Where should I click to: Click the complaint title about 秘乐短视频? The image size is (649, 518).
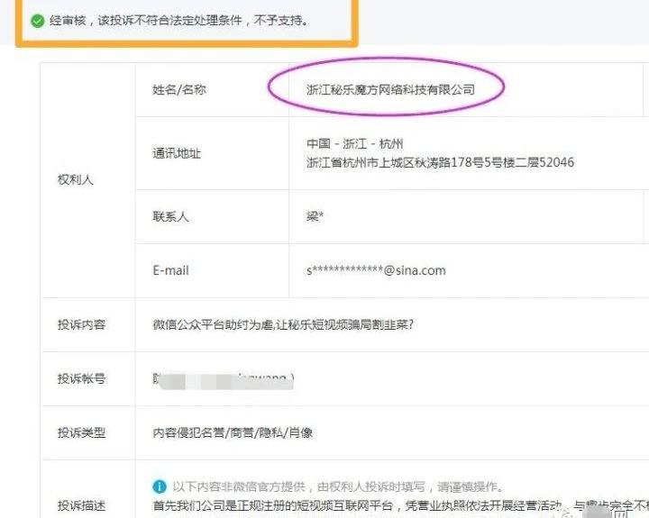pos(283,324)
